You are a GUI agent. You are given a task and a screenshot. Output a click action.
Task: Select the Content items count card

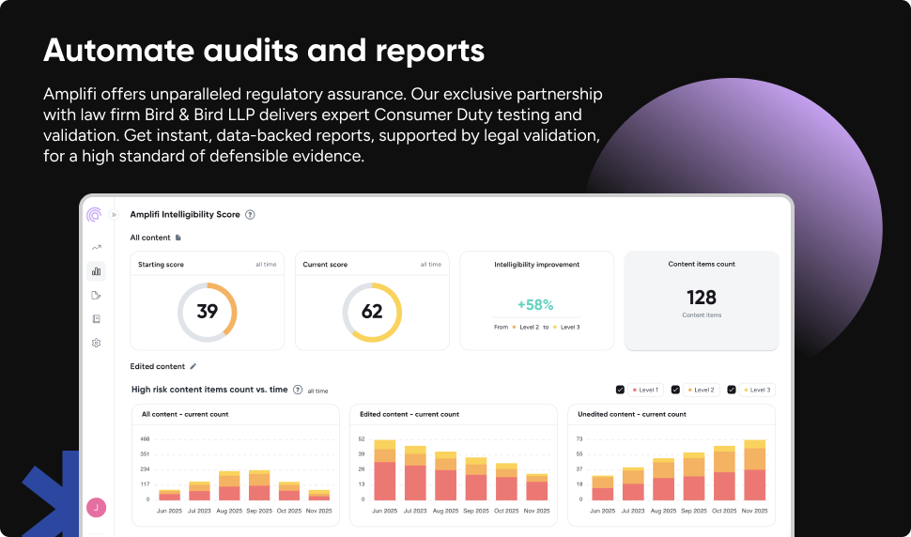tap(702, 300)
